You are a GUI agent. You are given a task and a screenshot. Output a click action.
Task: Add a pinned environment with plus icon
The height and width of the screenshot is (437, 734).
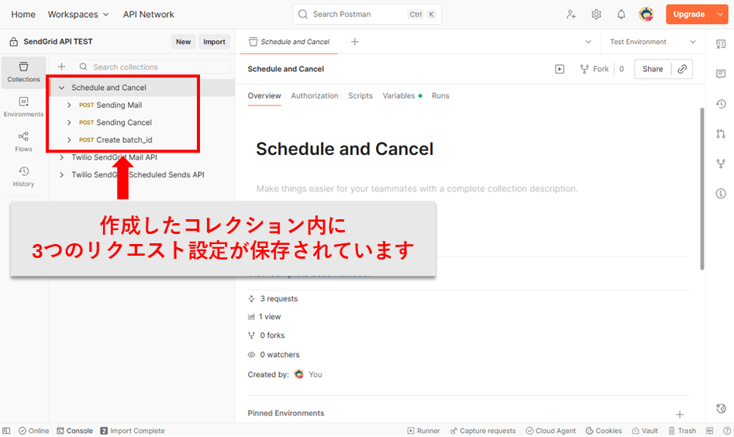pos(680,415)
